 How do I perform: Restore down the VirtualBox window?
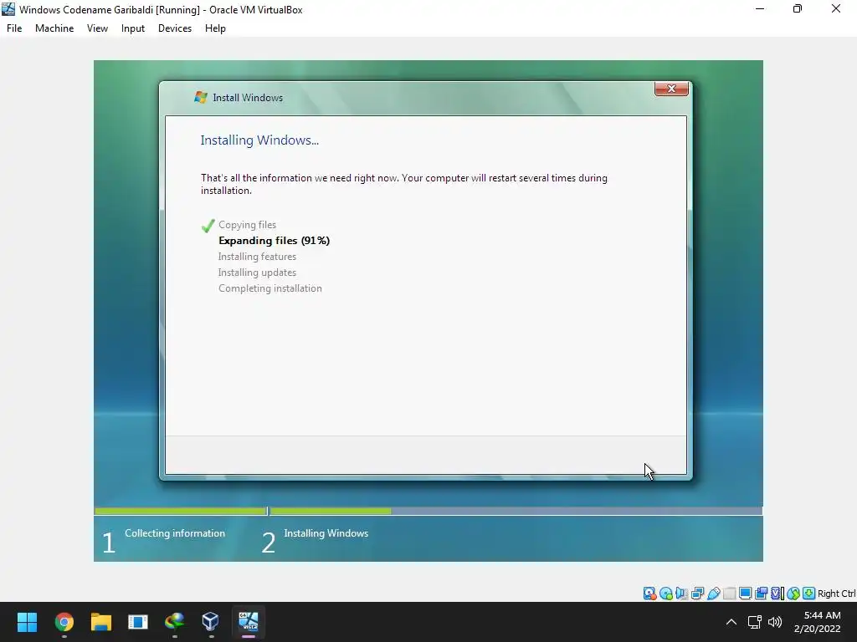point(798,9)
